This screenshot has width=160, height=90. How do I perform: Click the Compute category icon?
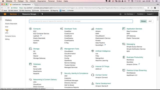coord(30,29)
